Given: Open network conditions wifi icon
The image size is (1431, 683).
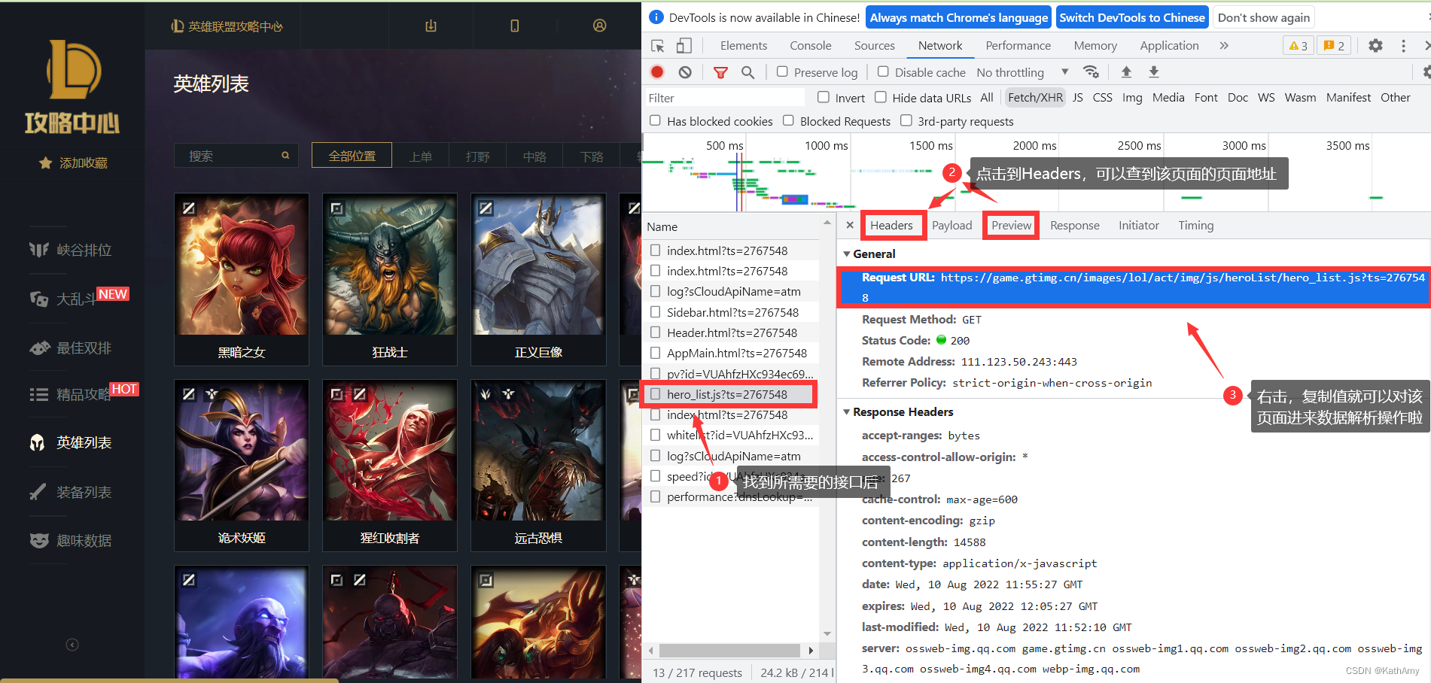Looking at the screenshot, I should 1091,72.
